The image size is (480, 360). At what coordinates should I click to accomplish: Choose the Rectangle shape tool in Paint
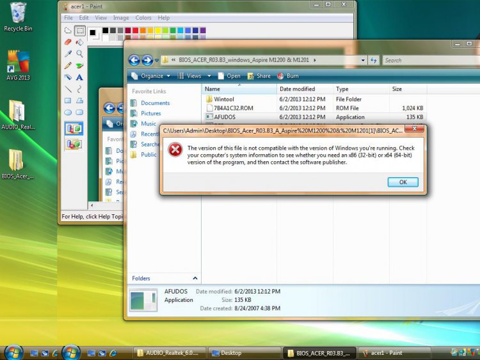pos(68,100)
